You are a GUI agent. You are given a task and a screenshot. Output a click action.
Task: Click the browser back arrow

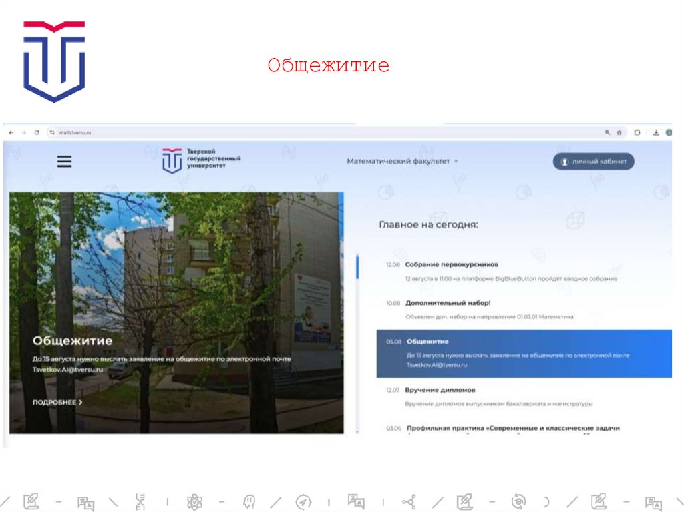(11, 133)
